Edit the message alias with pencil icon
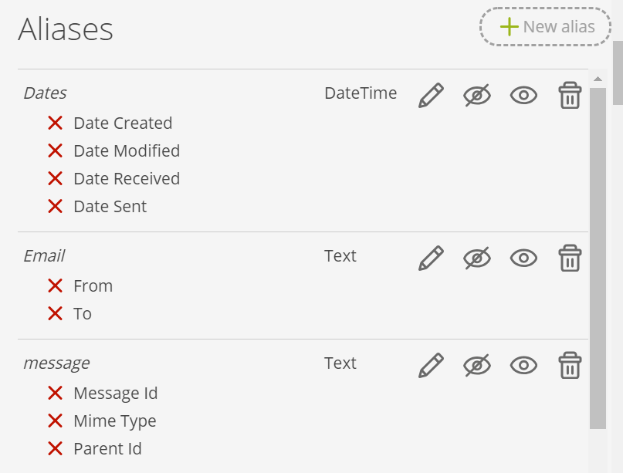Viewport: 623px width, 473px height. click(431, 366)
